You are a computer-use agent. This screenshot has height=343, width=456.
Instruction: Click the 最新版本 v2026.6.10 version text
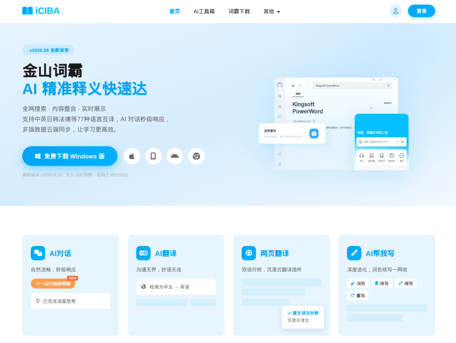click(x=75, y=175)
